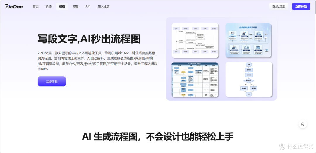This screenshot has width=316, height=153.
Task: Click 立即体验 button in the header
Action: tap(301, 6)
